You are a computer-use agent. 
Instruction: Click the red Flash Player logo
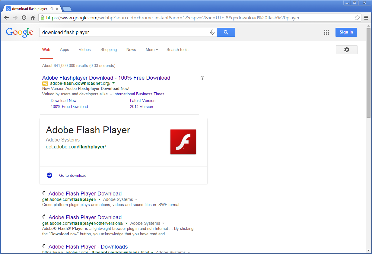[x=183, y=142]
